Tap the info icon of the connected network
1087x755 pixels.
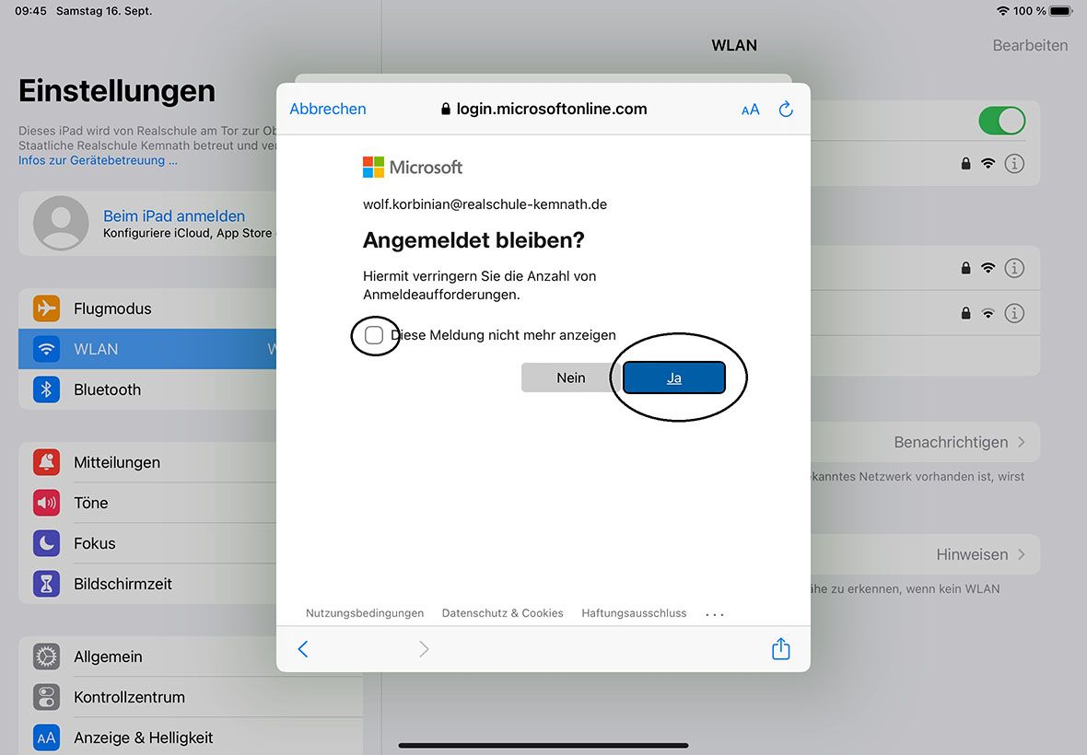[1014, 164]
